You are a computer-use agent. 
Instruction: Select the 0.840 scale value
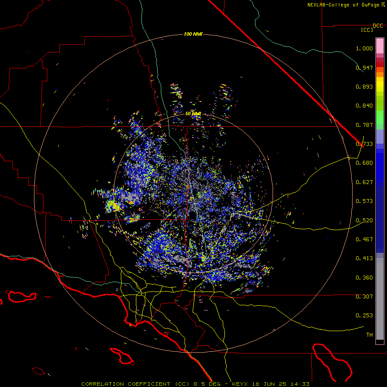click(x=364, y=105)
